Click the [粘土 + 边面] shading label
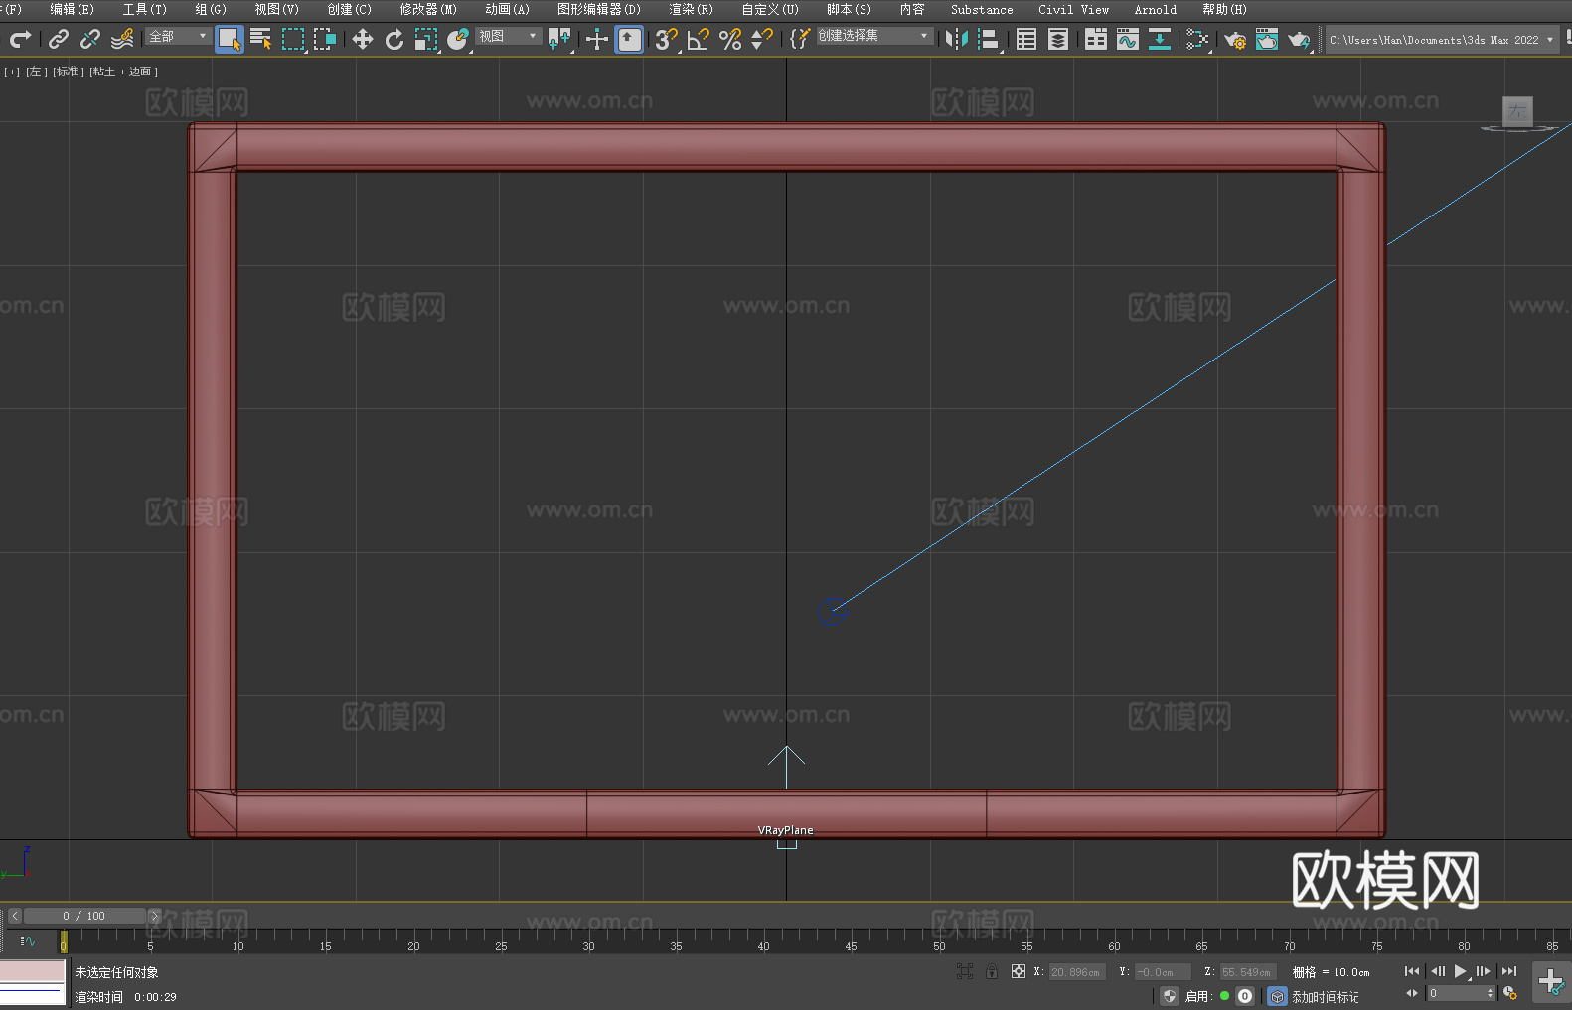This screenshot has width=1572, height=1010. point(123,72)
